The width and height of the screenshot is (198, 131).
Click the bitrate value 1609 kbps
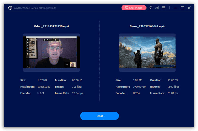(173, 87)
